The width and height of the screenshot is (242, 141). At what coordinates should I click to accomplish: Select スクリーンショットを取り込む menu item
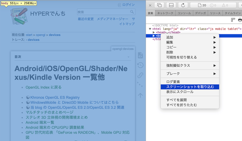click(x=190, y=87)
